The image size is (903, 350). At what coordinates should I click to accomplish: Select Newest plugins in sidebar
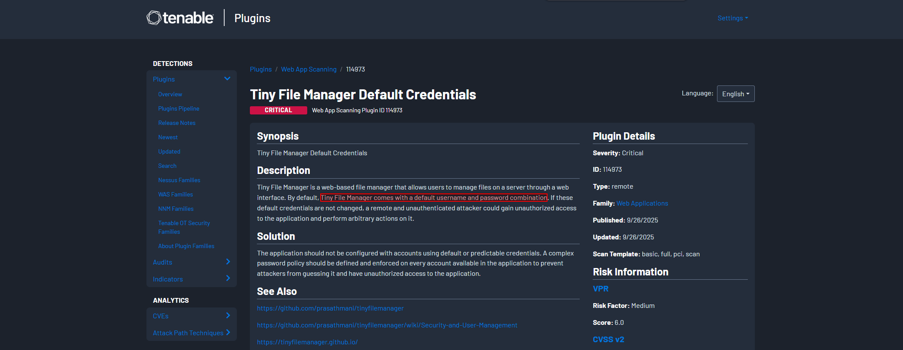168,137
